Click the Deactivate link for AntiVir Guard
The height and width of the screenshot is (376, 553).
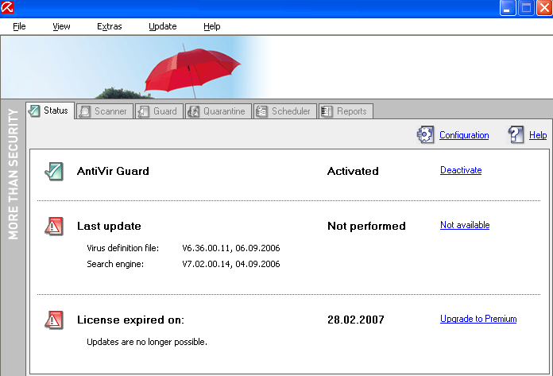pyautogui.click(x=461, y=170)
